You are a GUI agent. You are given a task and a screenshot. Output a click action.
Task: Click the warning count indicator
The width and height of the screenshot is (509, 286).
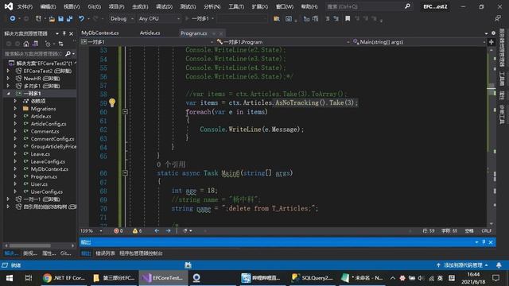click(138, 231)
